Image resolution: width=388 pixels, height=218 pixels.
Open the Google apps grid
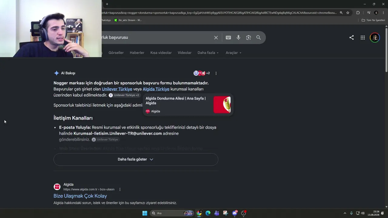point(363,38)
